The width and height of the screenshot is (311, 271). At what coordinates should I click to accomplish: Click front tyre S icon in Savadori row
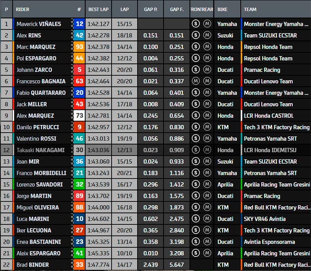(x=195, y=184)
